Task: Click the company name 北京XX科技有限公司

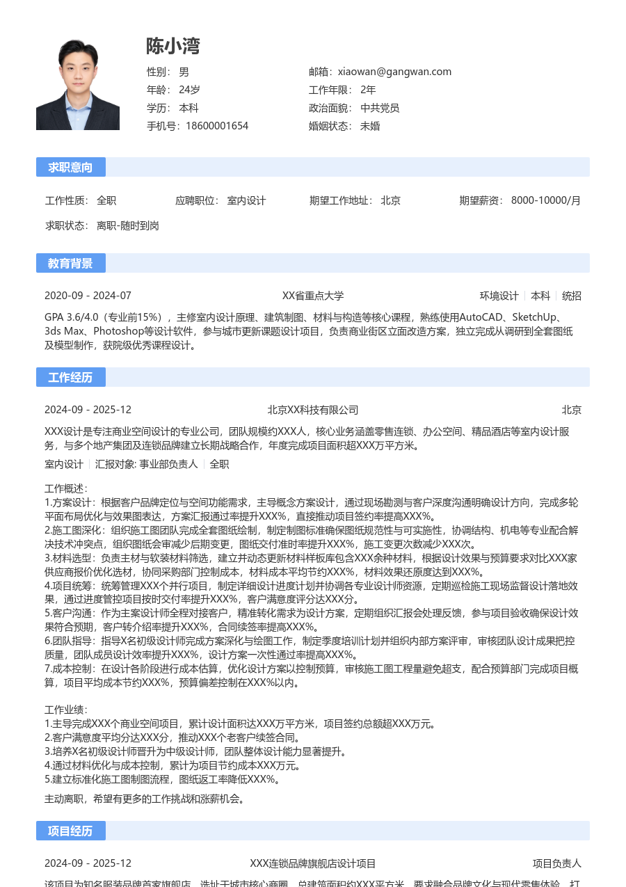Action: [x=313, y=410]
